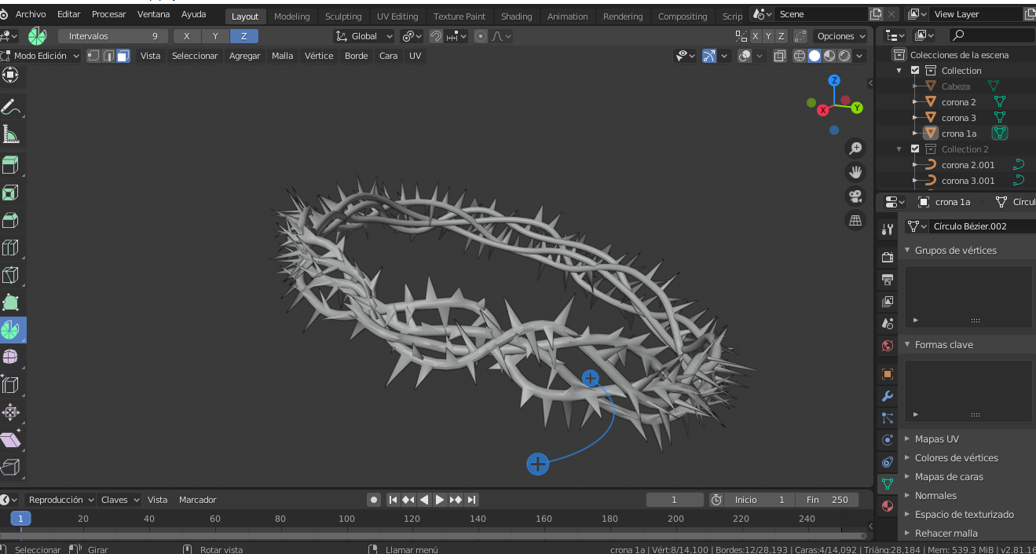1036x554 pixels.
Task: Open the Malla menu
Action: tap(282, 56)
